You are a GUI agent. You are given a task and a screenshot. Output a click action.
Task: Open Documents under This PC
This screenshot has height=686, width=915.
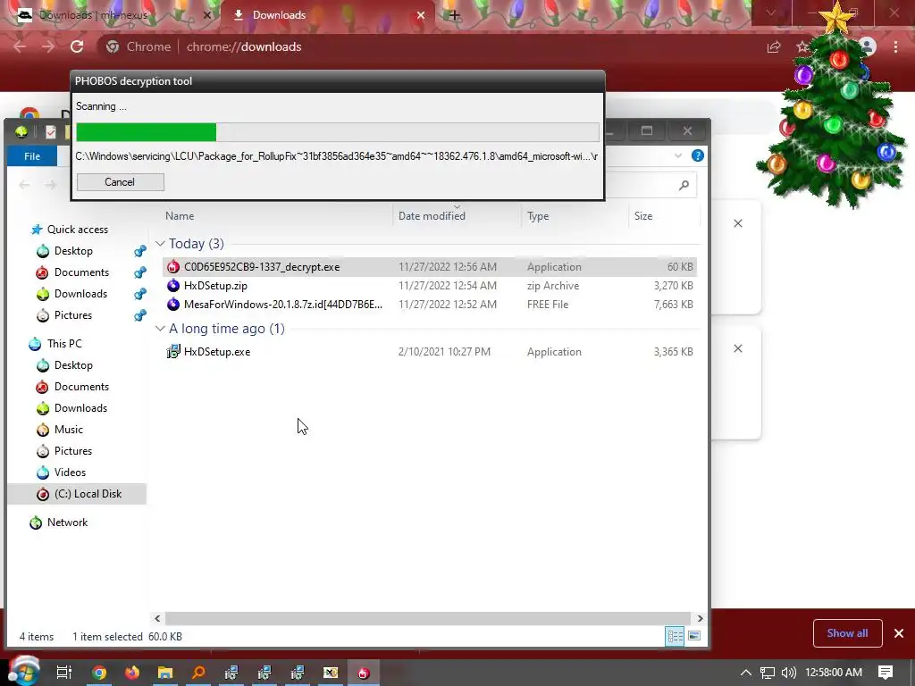pyautogui.click(x=81, y=387)
